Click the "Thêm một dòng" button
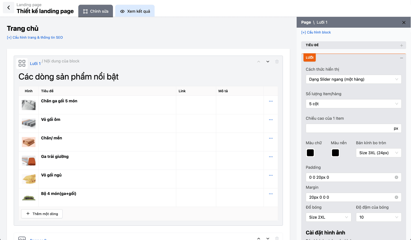This screenshot has height=240, width=411. 42,213
